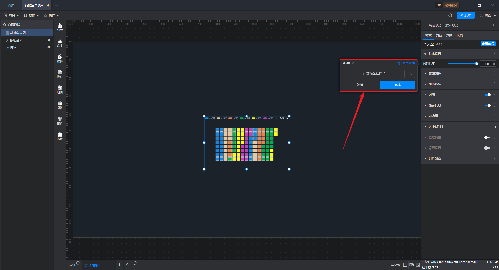
Task: Open 组件封面 more options menu
Action: pyautogui.click(x=494, y=158)
